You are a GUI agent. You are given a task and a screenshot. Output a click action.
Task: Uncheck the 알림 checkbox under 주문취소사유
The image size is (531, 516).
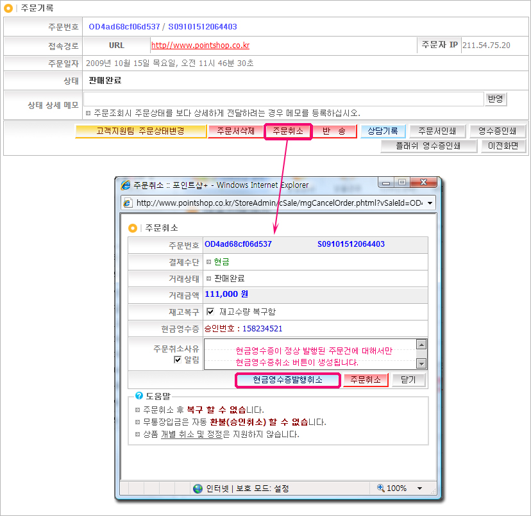(x=178, y=360)
